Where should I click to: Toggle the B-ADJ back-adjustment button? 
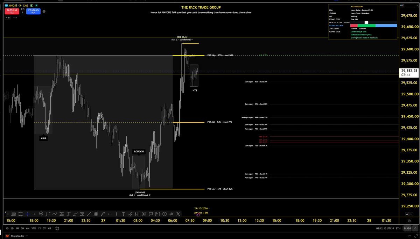[x=407, y=229]
